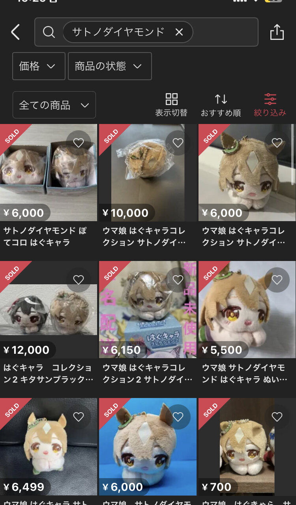296x505 pixels.
Task: Expand the 価格 dropdown
Action: (x=39, y=66)
